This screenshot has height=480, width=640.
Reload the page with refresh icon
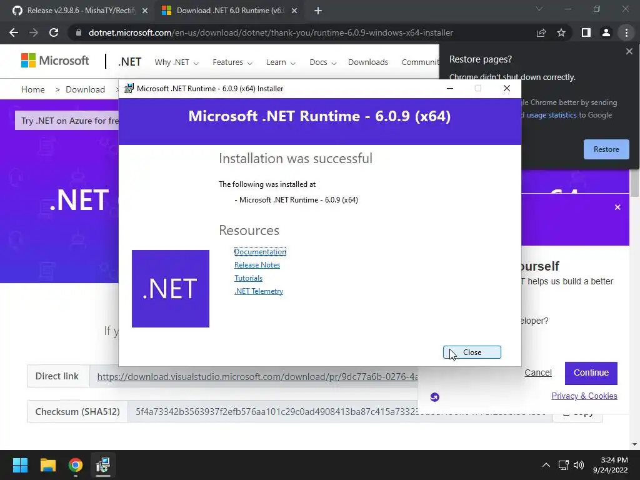point(54,32)
